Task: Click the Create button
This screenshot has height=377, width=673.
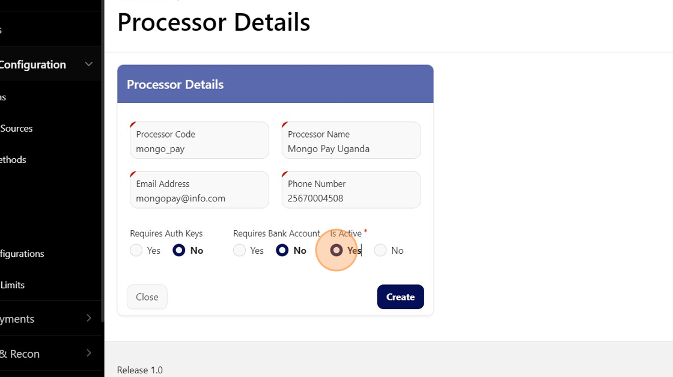Action: tap(400, 297)
